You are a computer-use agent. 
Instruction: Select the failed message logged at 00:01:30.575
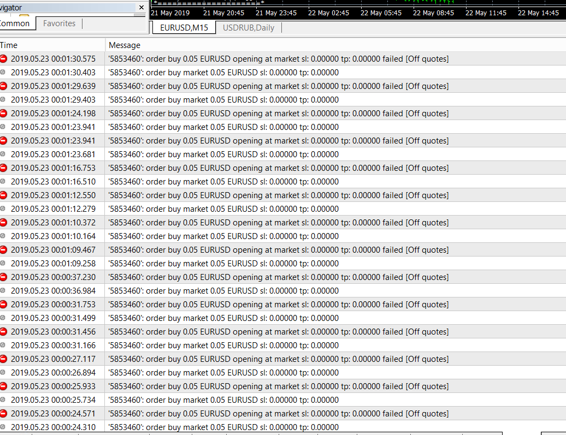(x=279, y=59)
